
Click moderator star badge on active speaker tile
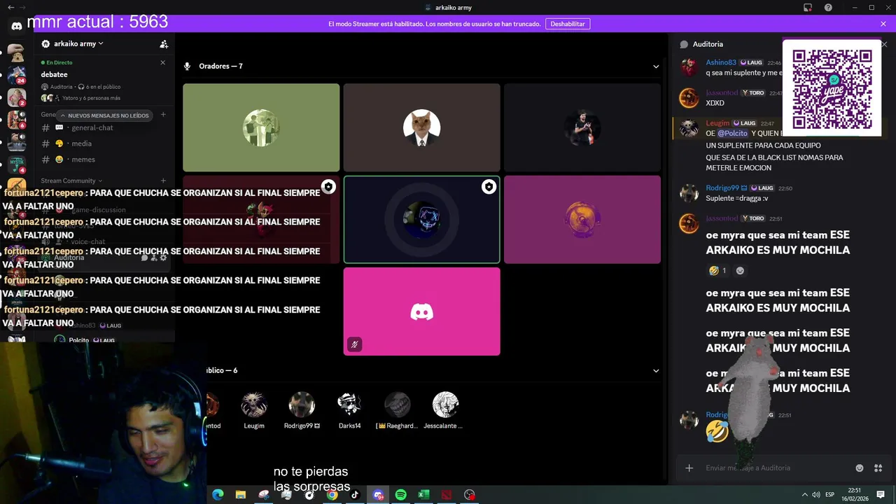[489, 186]
